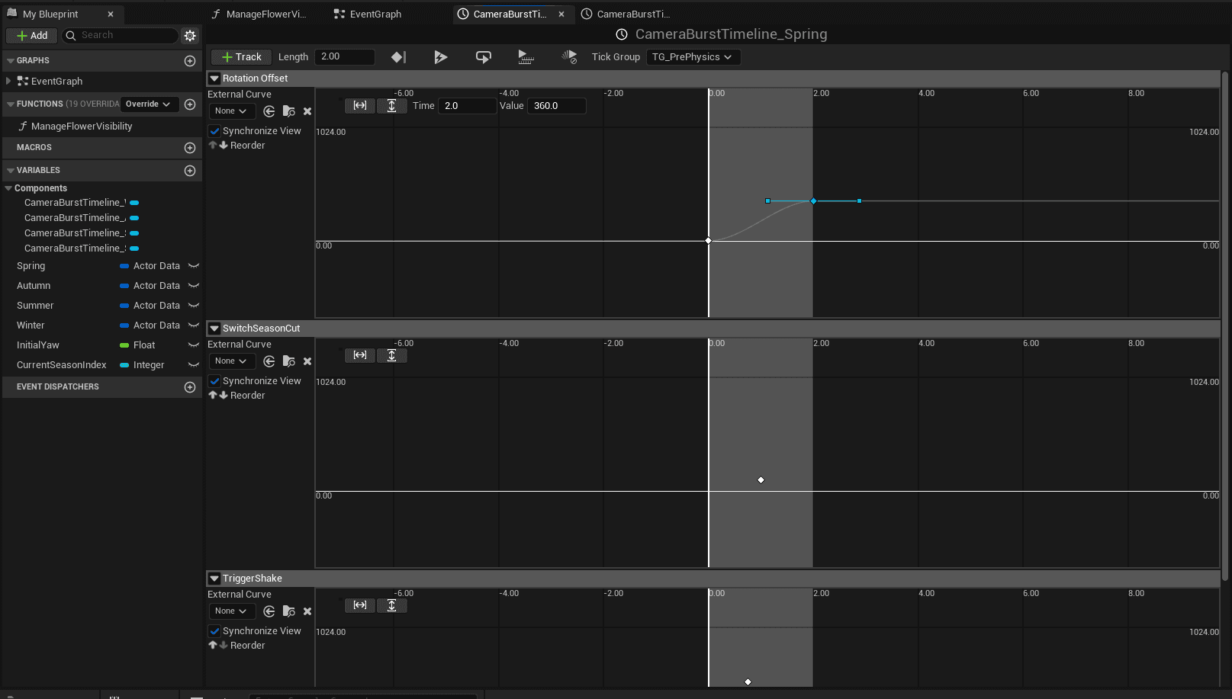Select the SwitchSeasonCut event key diamond
1232x699 pixels.
761,480
